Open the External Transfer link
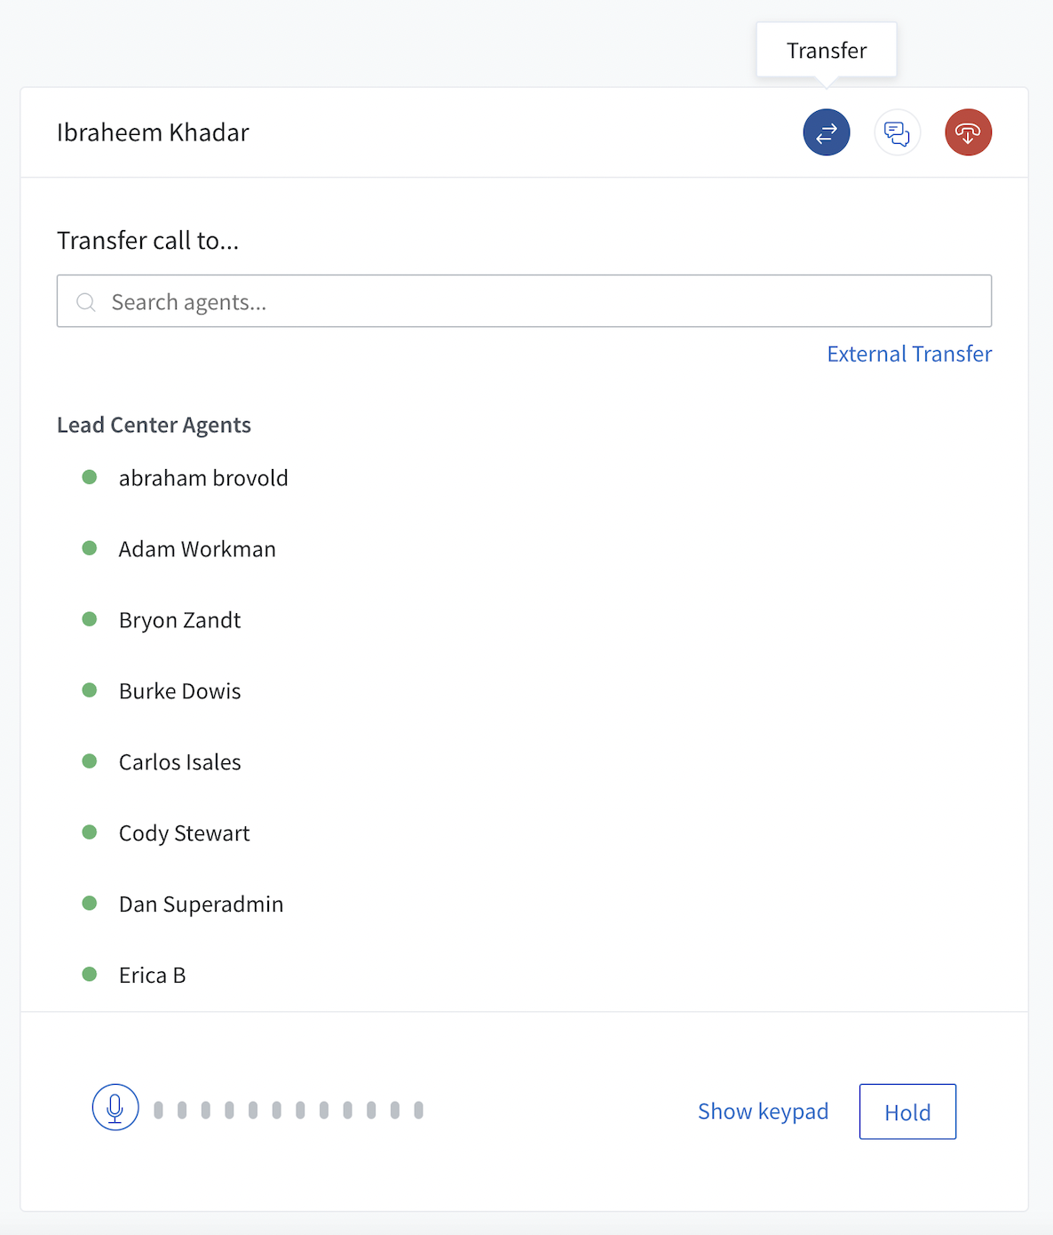Viewport: 1053px width, 1235px height. tap(908, 353)
